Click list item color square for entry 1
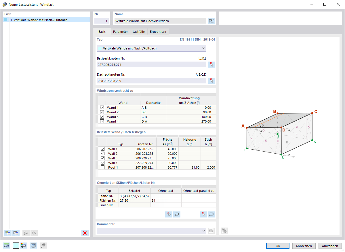Screen dimensions: 345x252 point(6,20)
